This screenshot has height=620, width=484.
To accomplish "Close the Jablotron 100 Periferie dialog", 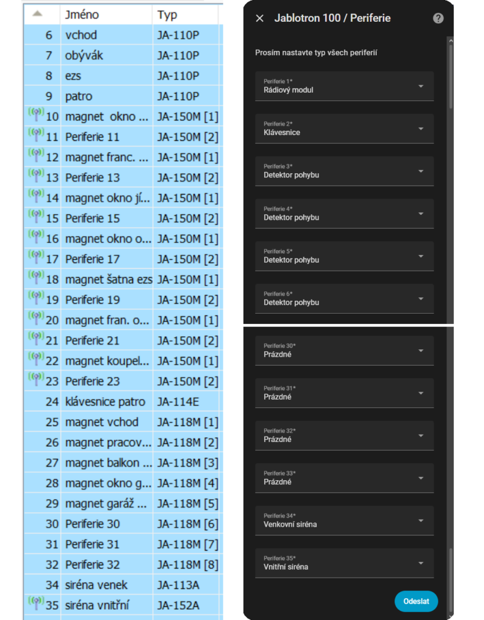I will pos(260,18).
